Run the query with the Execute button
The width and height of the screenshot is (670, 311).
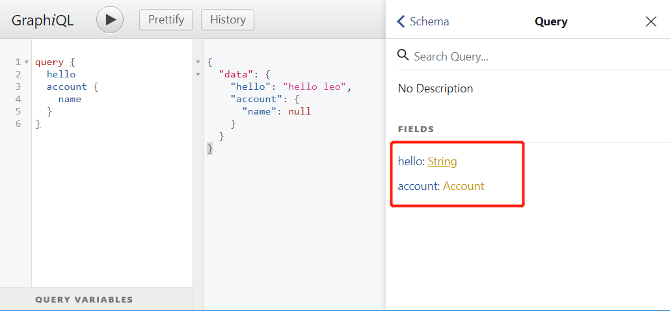pos(110,20)
